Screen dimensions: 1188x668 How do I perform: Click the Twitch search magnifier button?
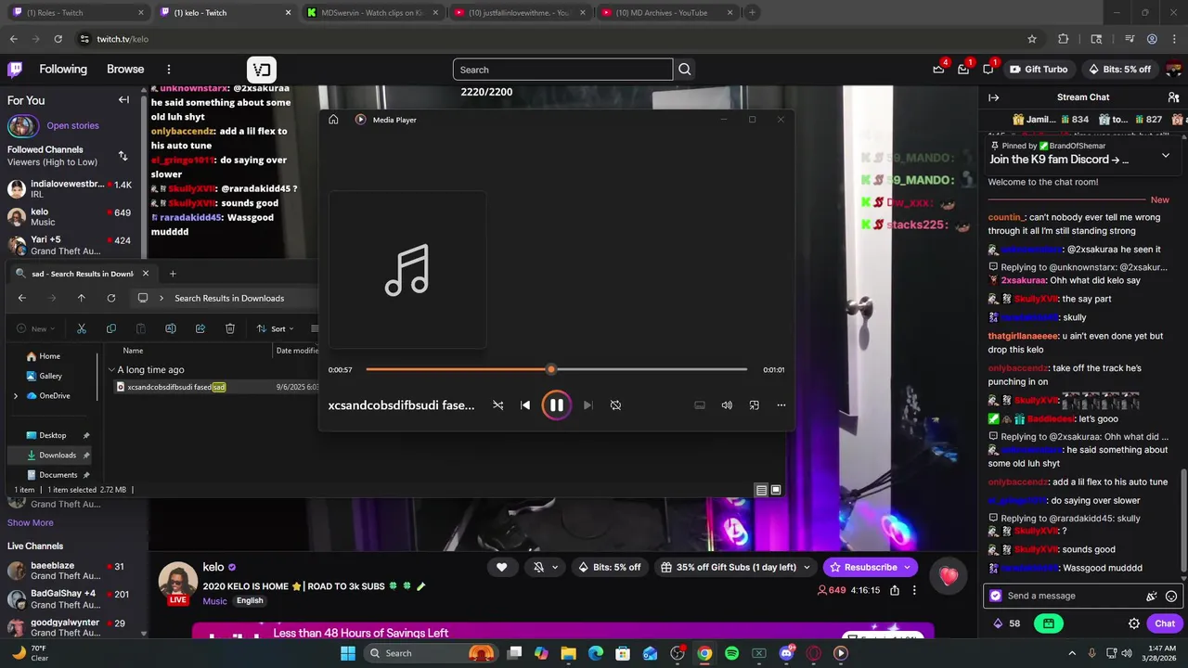coord(685,70)
